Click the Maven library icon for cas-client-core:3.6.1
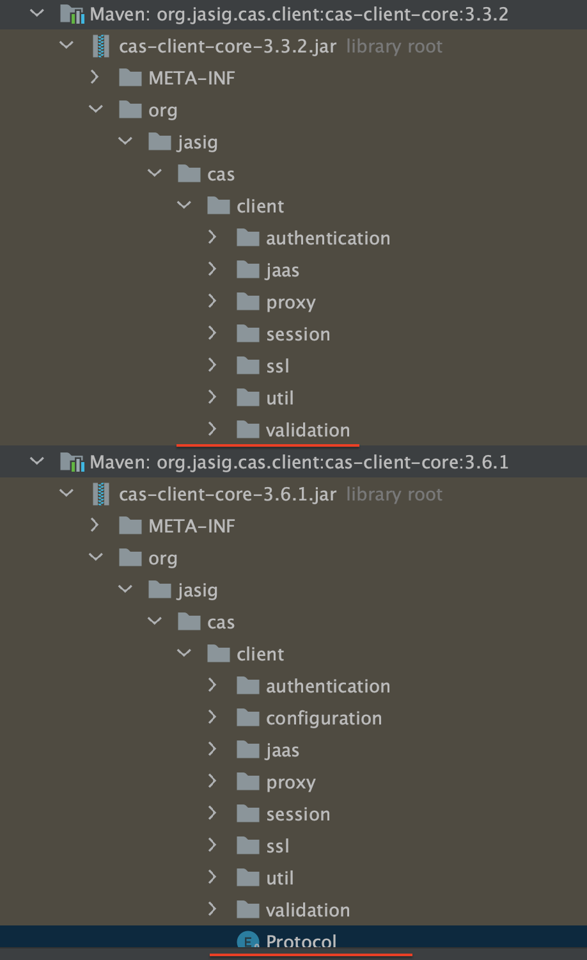Image resolution: width=587 pixels, height=960 pixels. point(72,462)
